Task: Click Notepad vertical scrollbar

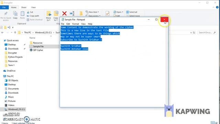Action: click(167, 66)
